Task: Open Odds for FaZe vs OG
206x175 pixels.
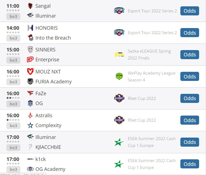Action: pyautogui.click(x=189, y=98)
